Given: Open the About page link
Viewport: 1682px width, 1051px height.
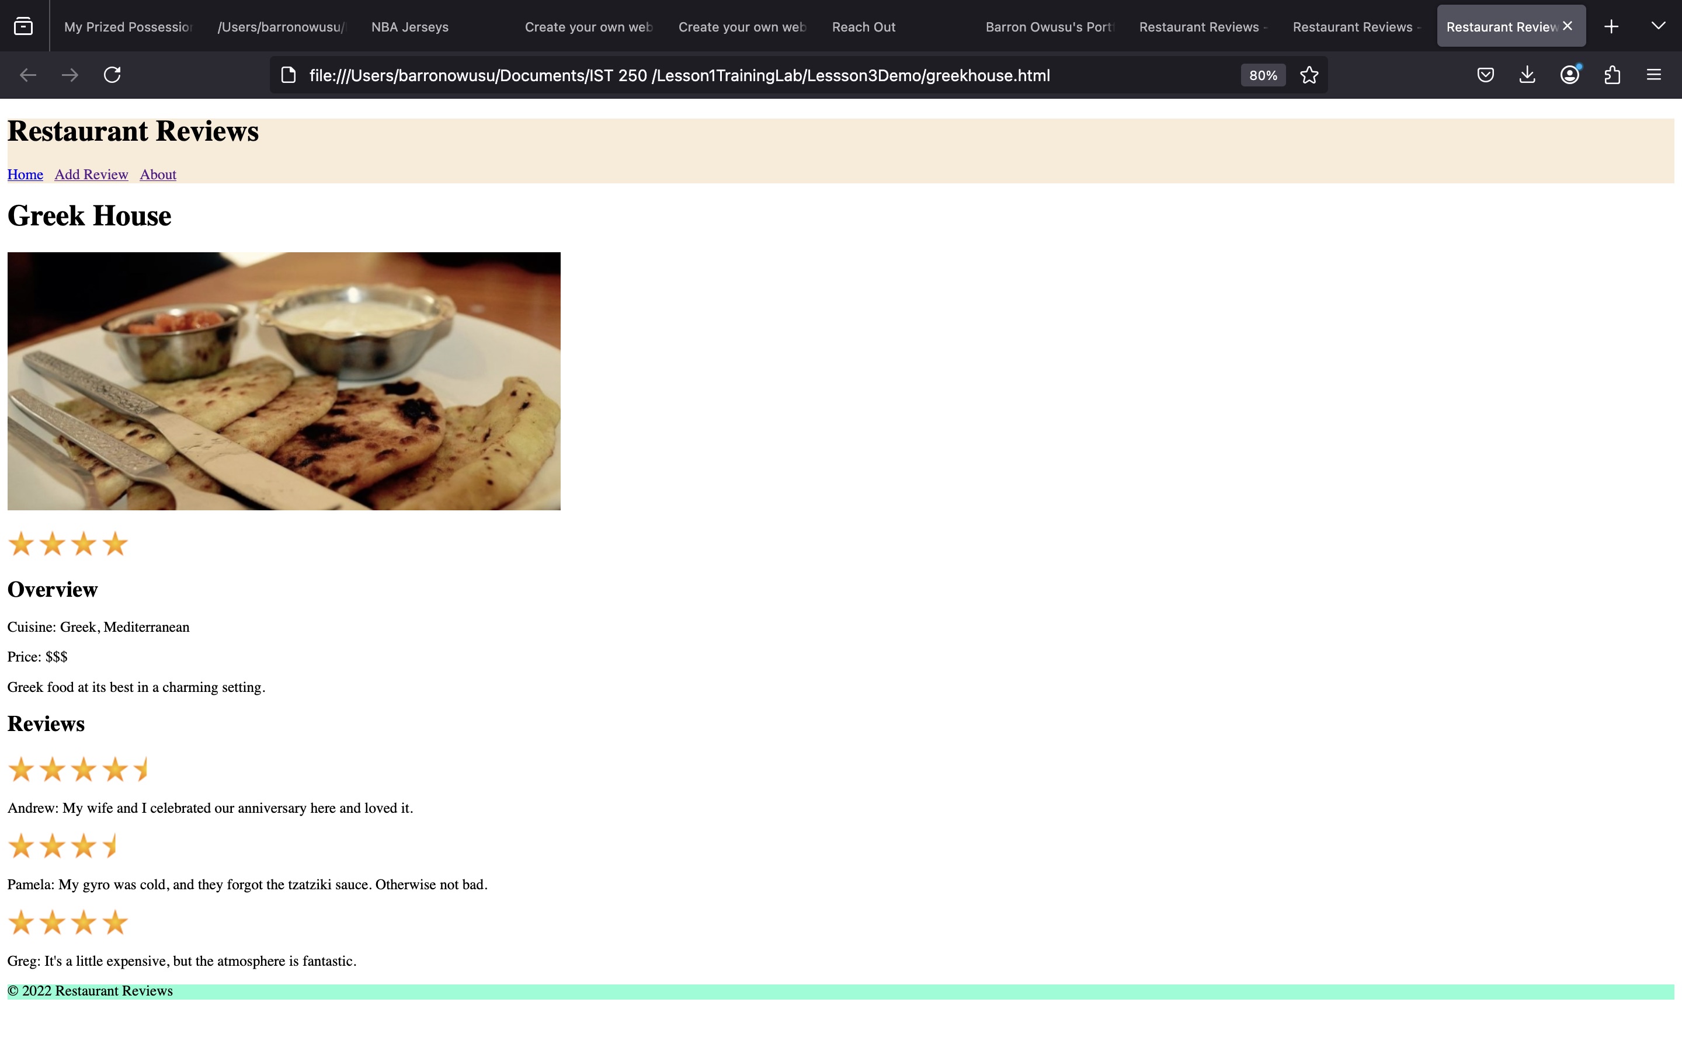Looking at the screenshot, I should point(158,174).
